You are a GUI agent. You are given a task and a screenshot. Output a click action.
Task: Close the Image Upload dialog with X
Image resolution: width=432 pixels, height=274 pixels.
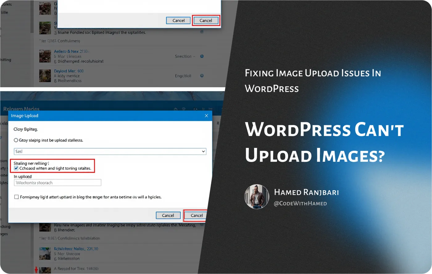pos(206,116)
